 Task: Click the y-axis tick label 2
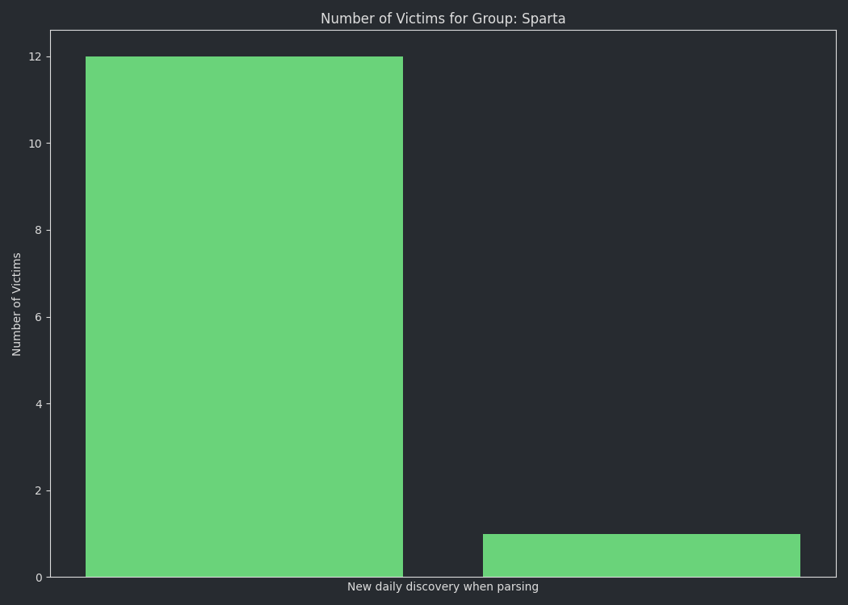tap(39, 490)
